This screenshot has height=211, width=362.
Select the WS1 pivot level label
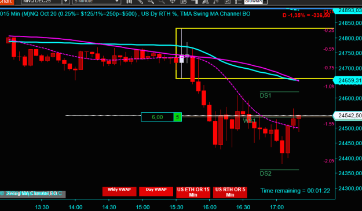[x=249, y=121]
